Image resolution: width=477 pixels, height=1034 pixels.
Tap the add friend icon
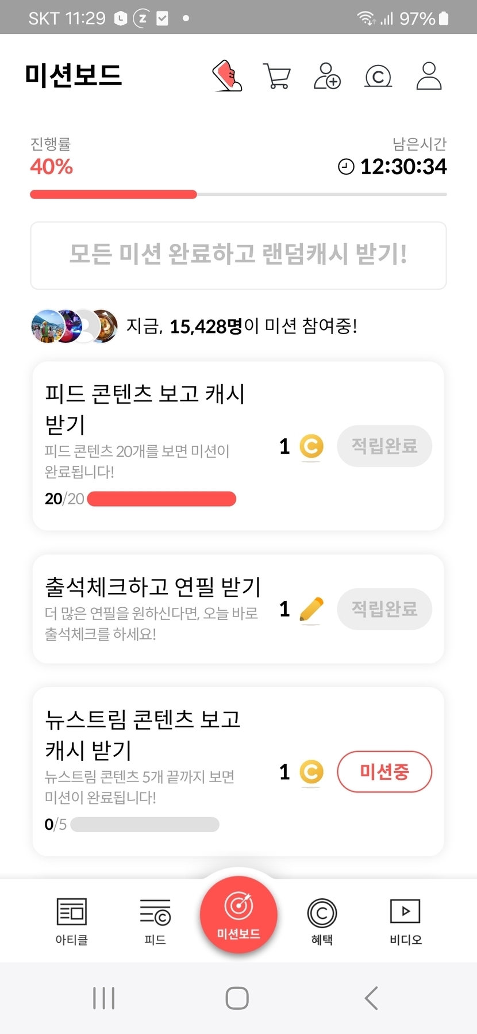point(327,76)
